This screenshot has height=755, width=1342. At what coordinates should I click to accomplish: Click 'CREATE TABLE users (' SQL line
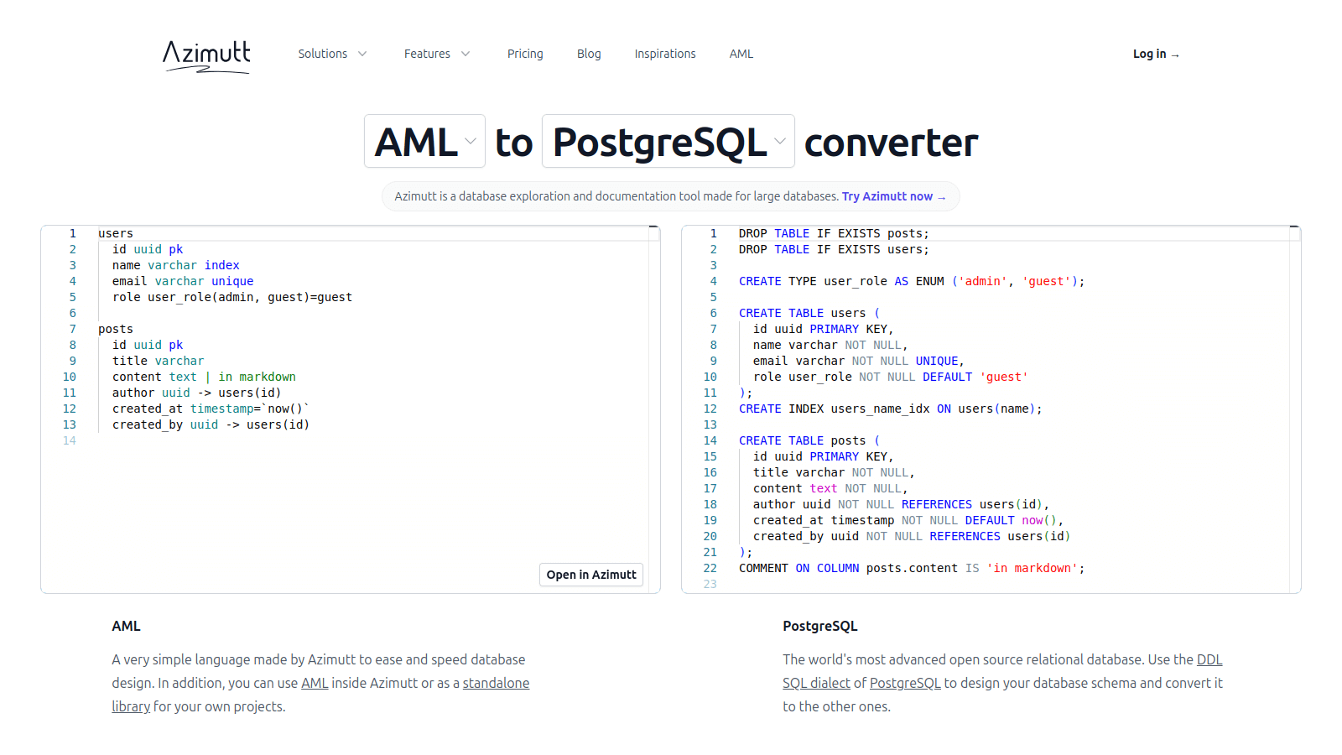pyautogui.click(x=809, y=313)
